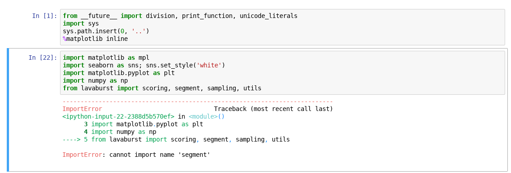Click the ipython-input-22 file reference

click(118, 116)
